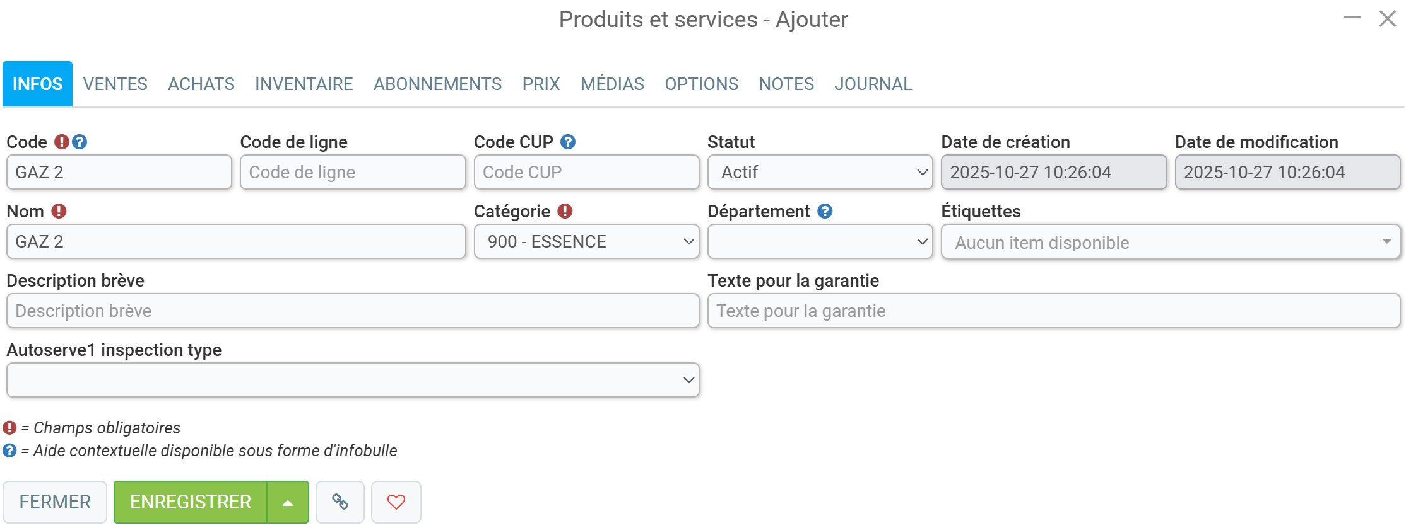Image resolution: width=1406 pixels, height=528 pixels.
Task: Add to favorites with heart icon
Action: point(396,502)
